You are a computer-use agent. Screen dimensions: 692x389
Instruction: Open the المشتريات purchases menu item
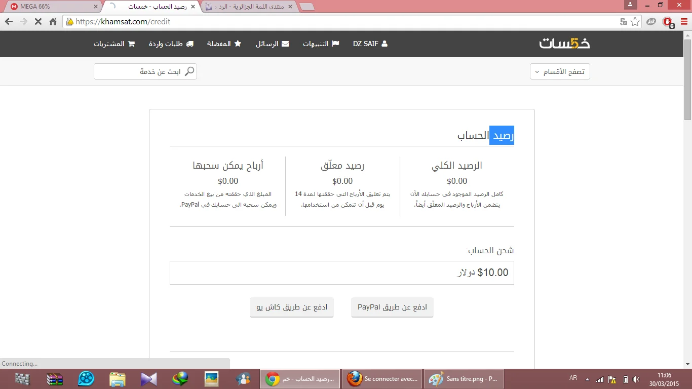pos(114,44)
